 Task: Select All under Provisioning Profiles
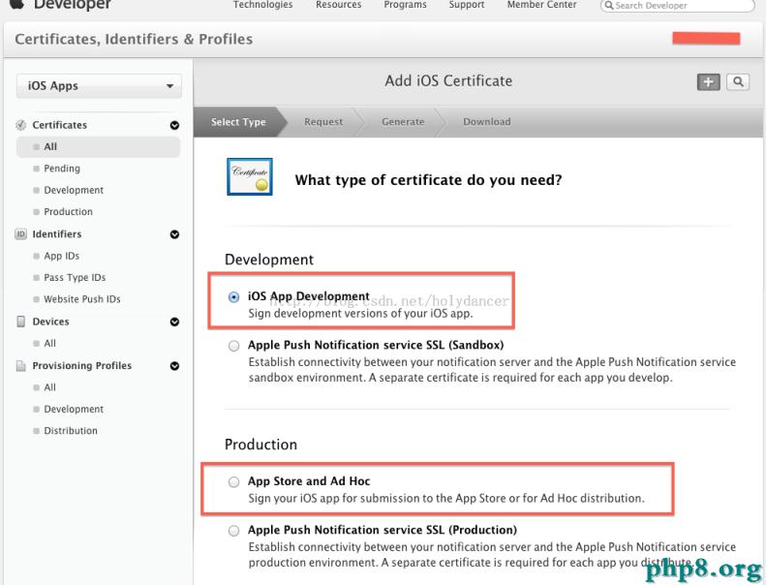(49, 387)
